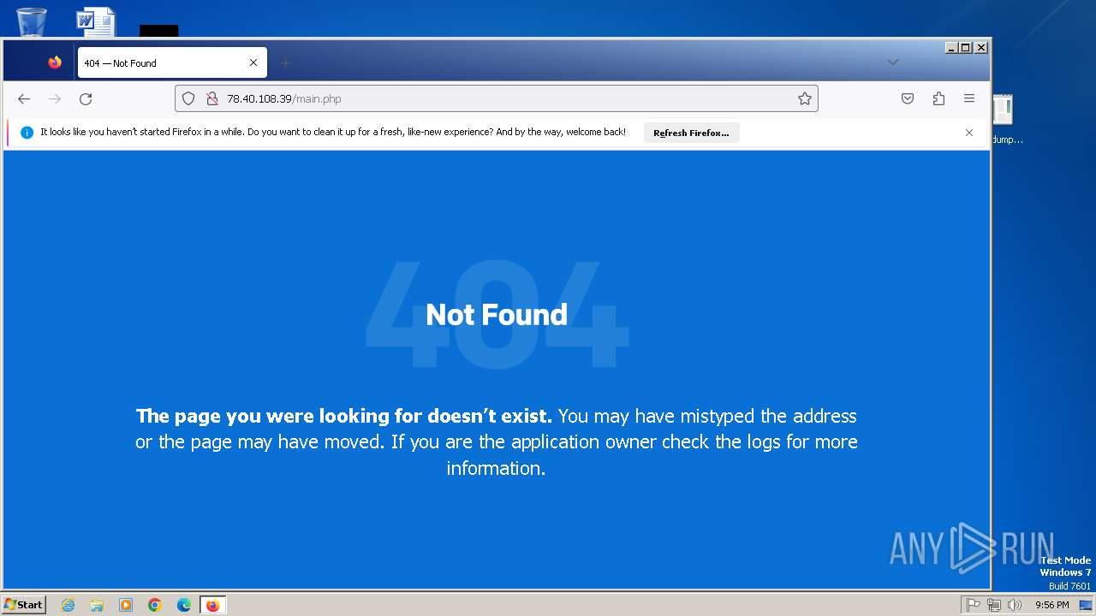Screen dimensions: 1096x616
Task: Launch Google Chrome from the taskbar
Action: pos(155,605)
